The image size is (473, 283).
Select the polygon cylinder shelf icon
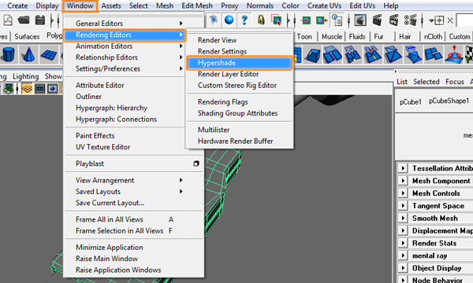[x=9, y=54]
